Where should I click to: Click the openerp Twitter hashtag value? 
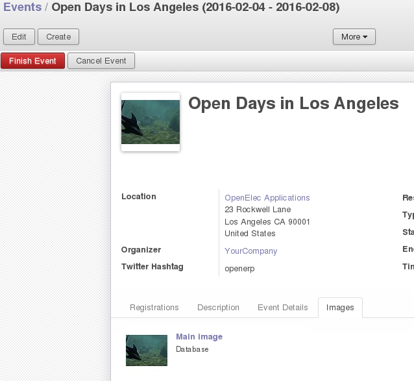tap(239, 269)
